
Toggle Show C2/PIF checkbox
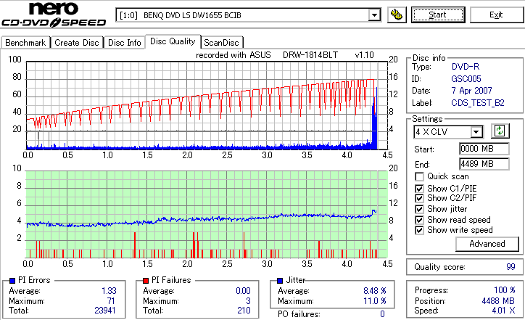click(x=419, y=198)
